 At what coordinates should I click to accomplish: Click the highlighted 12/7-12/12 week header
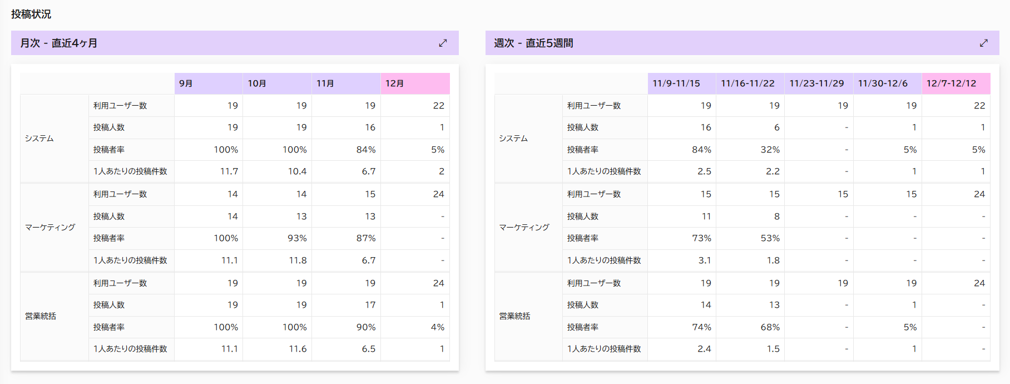pos(955,83)
